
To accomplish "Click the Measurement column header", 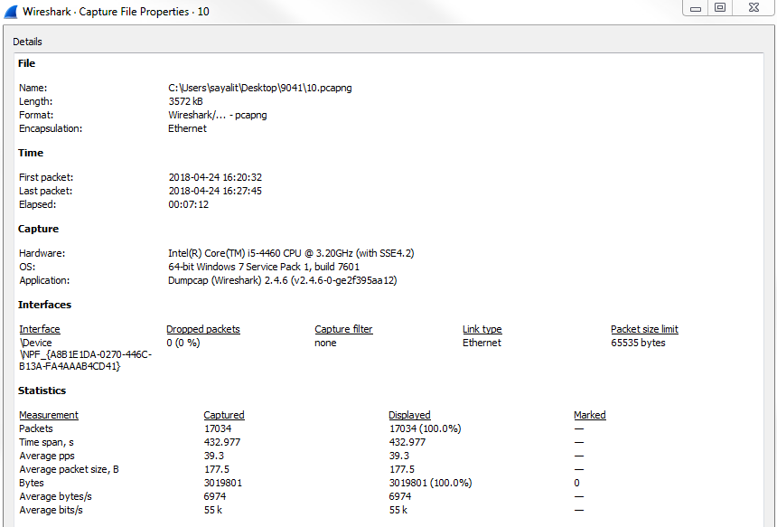I will pyautogui.click(x=49, y=415).
